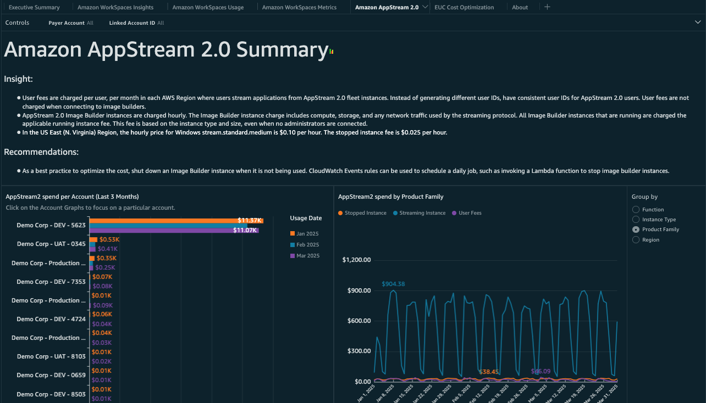Collapse the Controls panel with the chevron

pyautogui.click(x=697, y=23)
